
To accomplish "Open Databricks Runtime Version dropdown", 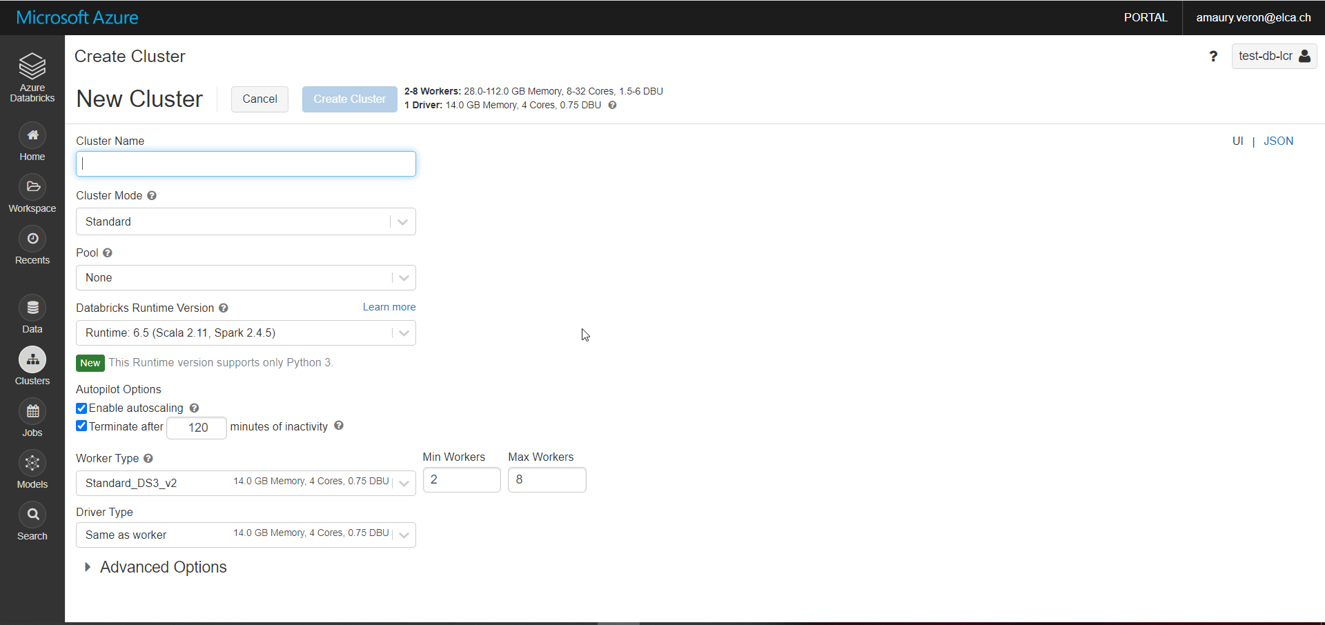I will tap(246, 333).
